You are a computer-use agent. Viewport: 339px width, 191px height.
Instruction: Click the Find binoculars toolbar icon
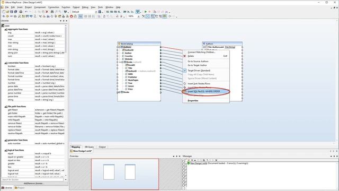point(52,12)
